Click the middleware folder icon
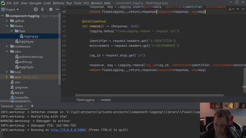Screen dimensions: 246x138 point(12,46)
